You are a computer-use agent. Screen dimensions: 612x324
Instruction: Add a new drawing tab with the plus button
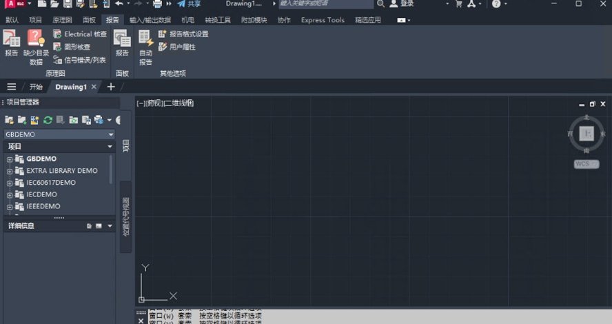pyautogui.click(x=111, y=87)
